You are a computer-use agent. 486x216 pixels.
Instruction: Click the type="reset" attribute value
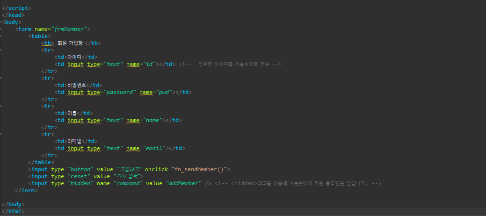click(x=79, y=176)
